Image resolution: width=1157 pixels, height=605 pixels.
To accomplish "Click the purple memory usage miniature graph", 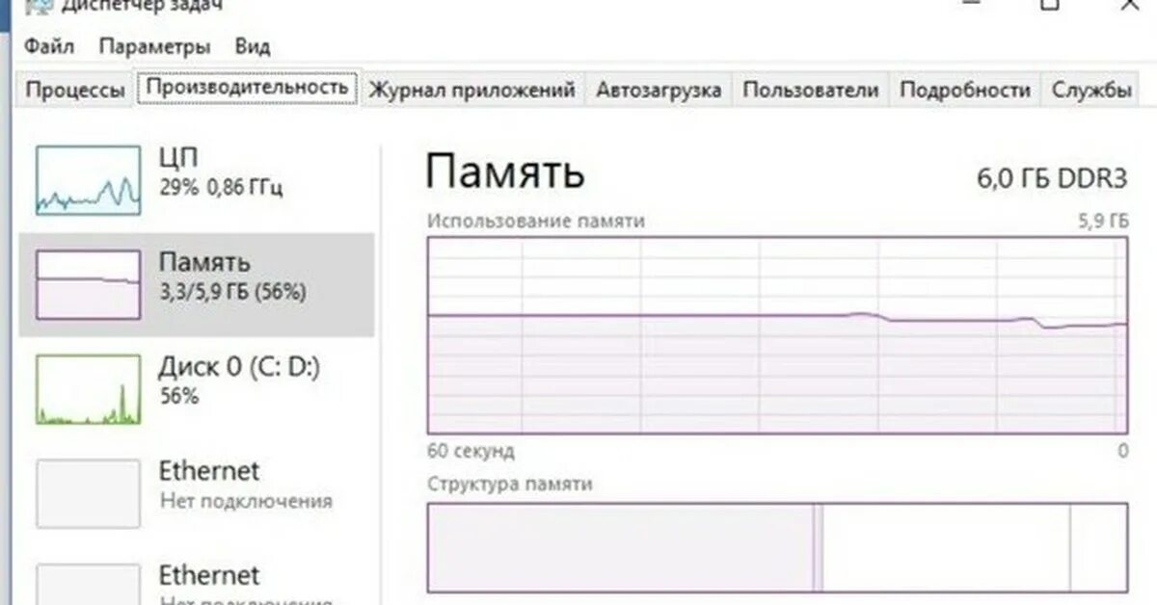I will [x=87, y=284].
